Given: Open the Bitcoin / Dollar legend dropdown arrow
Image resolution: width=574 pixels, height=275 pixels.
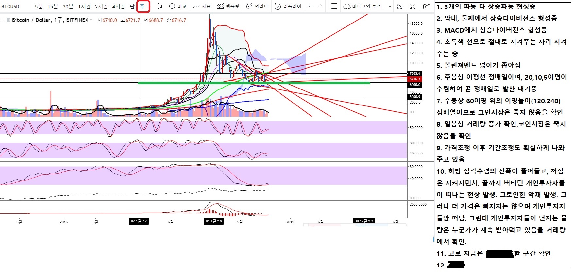Looking at the screenshot, I should (x=91, y=20).
